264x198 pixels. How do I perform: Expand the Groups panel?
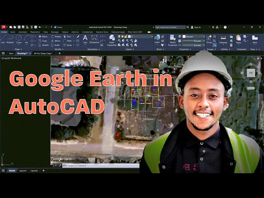(211, 49)
